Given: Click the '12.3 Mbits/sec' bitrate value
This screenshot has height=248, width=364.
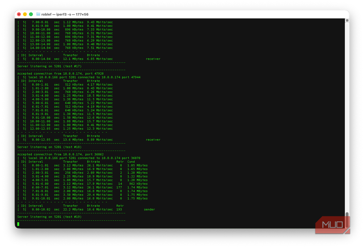Looking at the screenshot, I should [x=100, y=129].
